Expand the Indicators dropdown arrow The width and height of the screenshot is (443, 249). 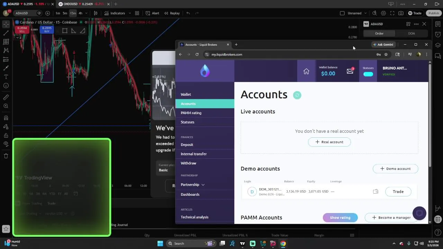click(x=130, y=13)
